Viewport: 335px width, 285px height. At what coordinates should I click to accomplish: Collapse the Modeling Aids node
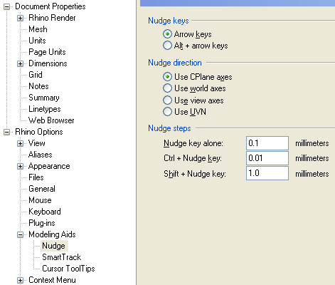click(21, 234)
